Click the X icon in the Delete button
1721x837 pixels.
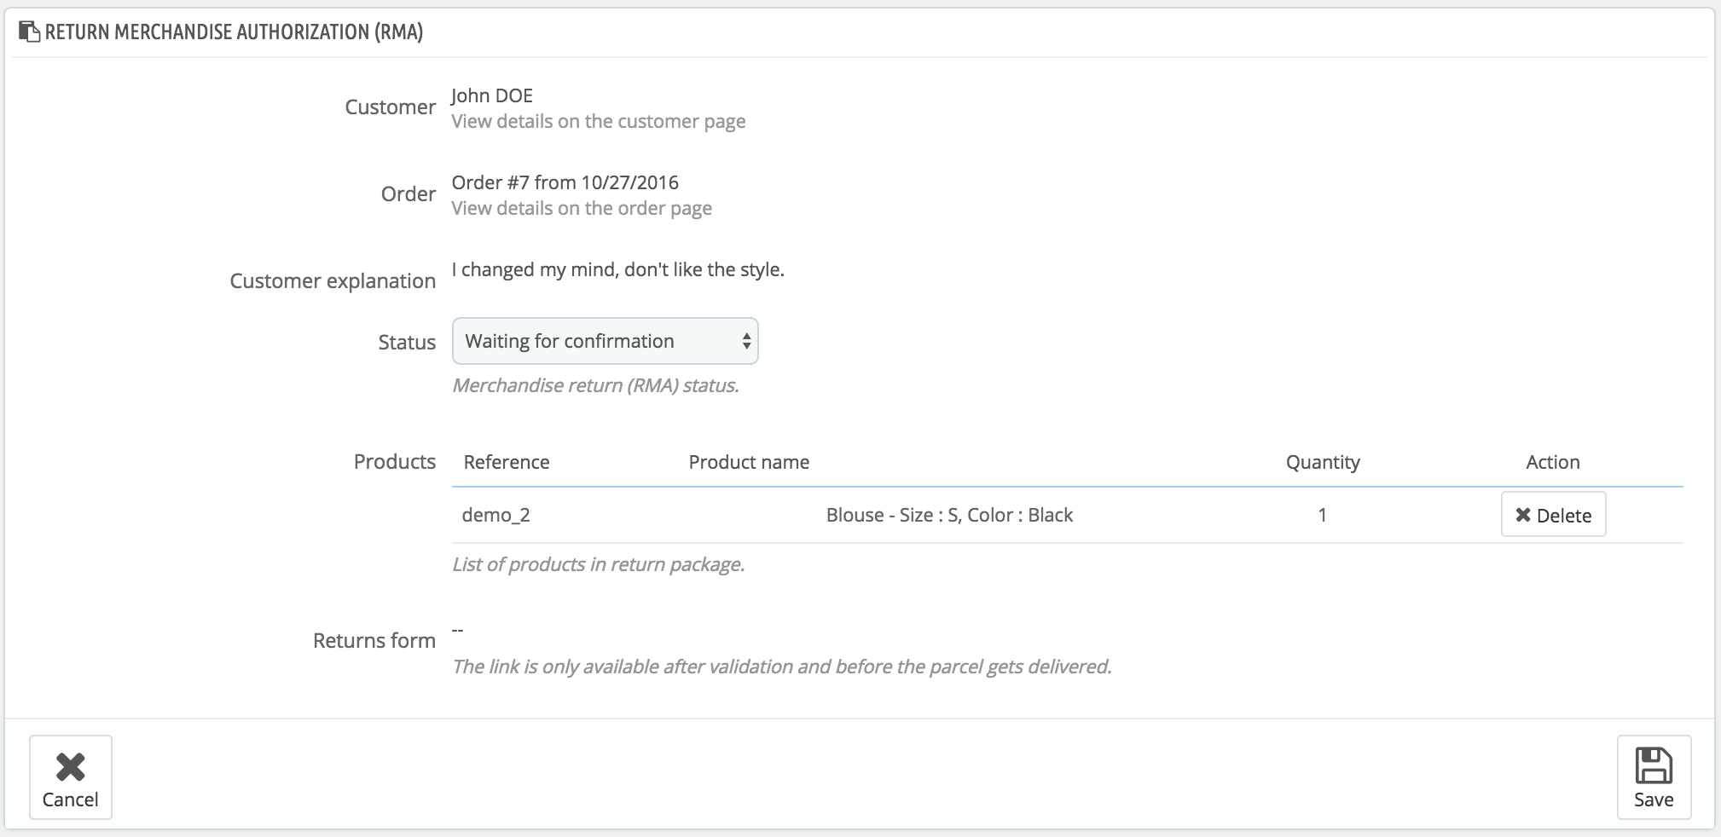coord(1522,515)
